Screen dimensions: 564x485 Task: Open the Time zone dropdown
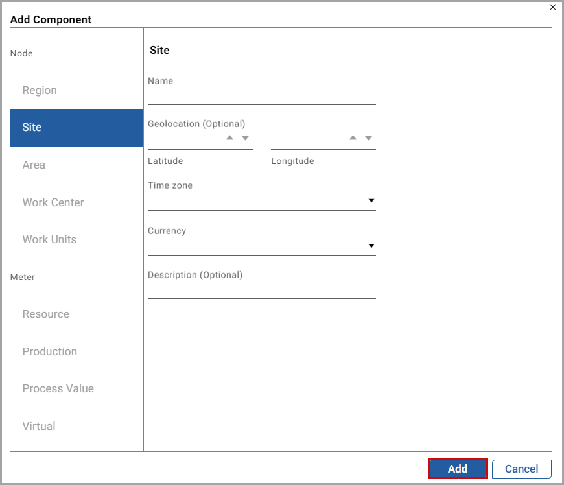(x=371, y=201)
